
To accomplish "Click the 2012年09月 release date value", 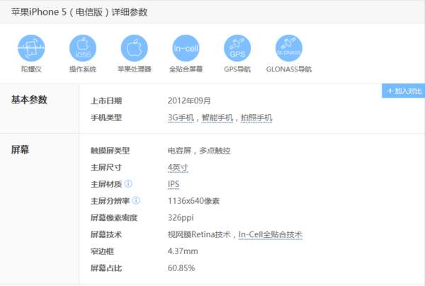I will click(189, 101).
